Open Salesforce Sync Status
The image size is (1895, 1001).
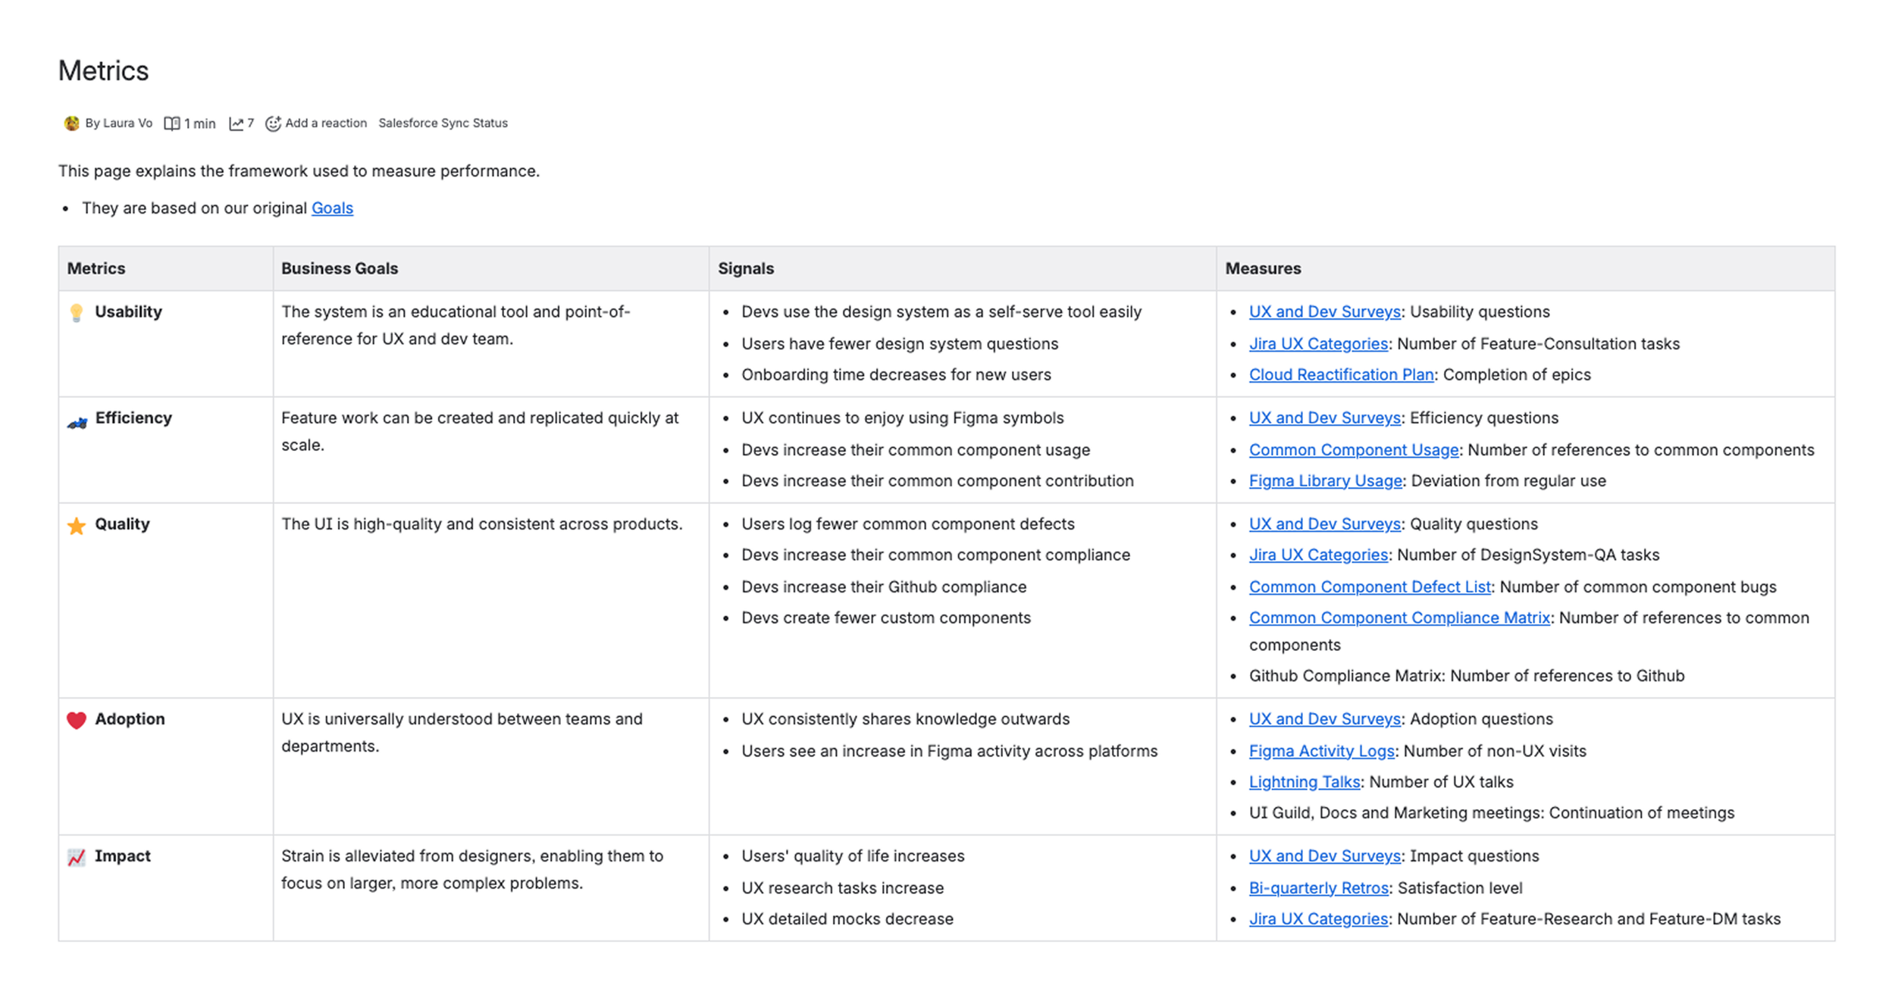(x=443, y=124)
